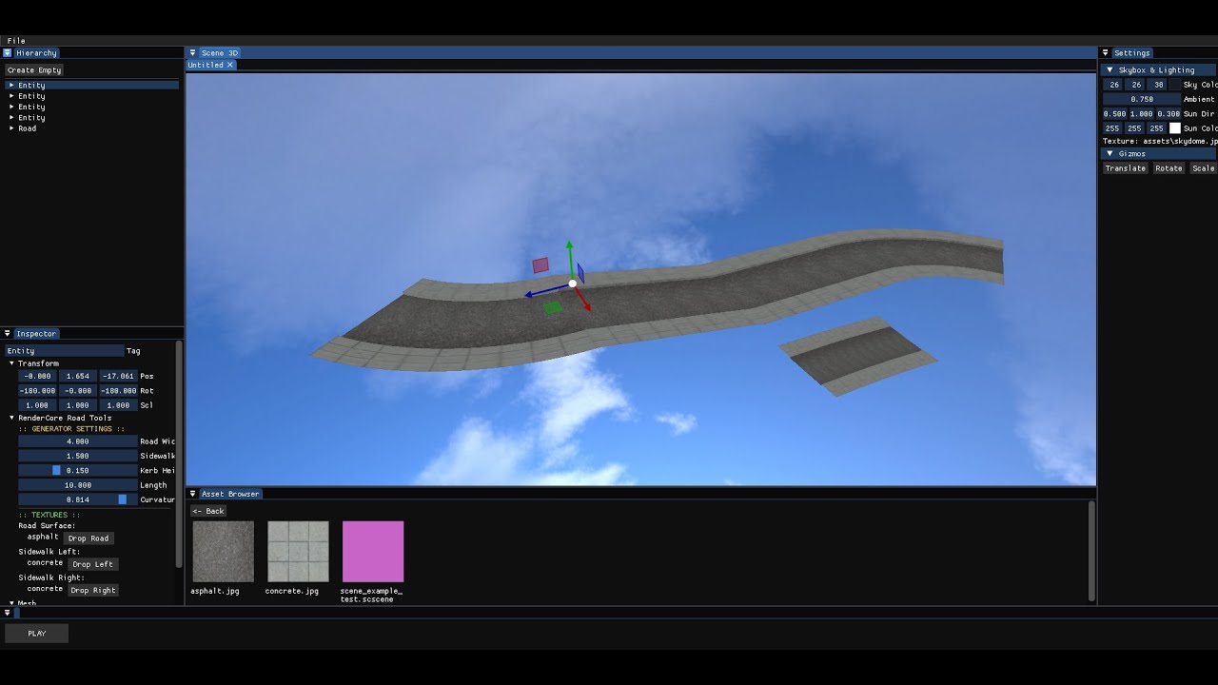Adjust the Kerb Height slider at 0.150
The image size is (1218, 685).
78,471
